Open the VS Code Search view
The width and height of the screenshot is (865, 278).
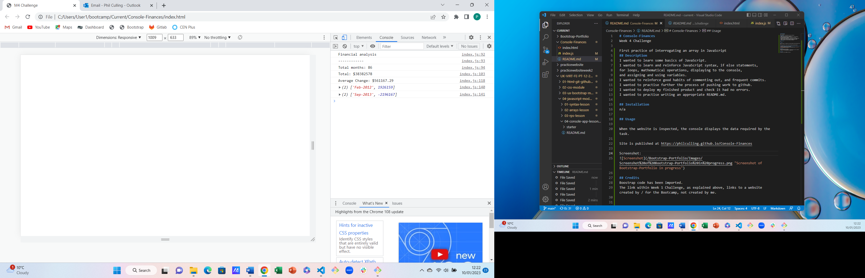[x=546, y=38]
